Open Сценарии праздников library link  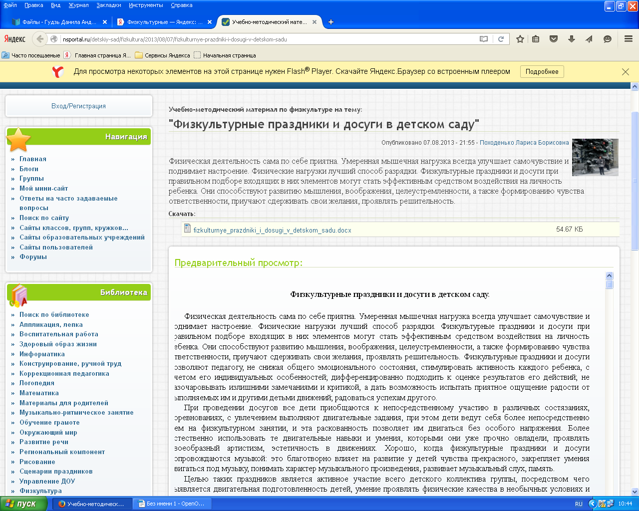(56, 472)
